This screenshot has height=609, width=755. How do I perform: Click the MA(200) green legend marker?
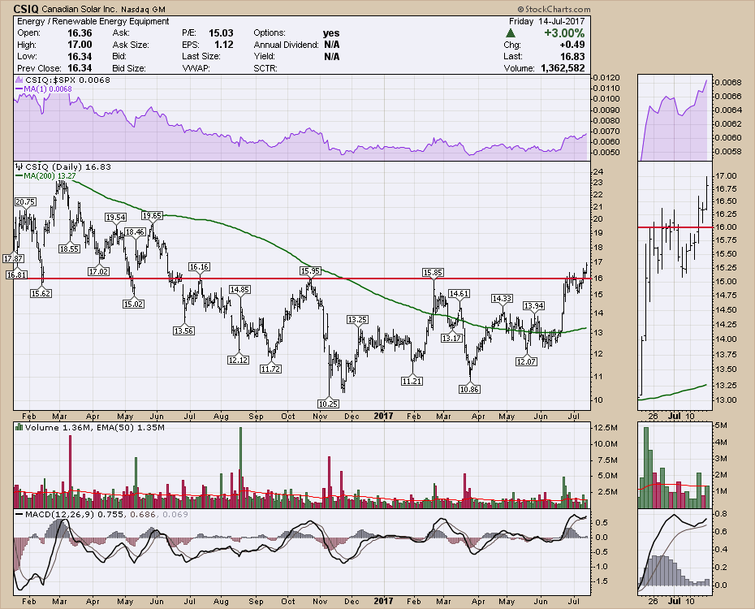coord(19,176)
